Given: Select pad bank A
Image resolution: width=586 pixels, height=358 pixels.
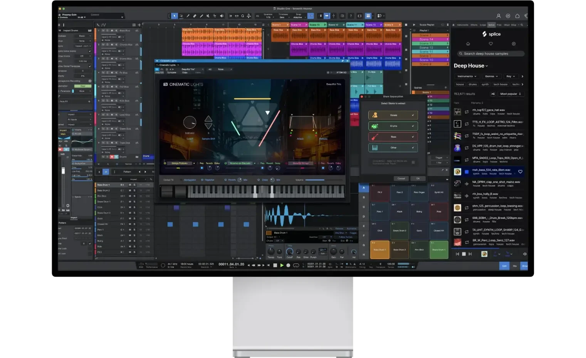Looking at the screenshot, I should [x=364, y=188].
